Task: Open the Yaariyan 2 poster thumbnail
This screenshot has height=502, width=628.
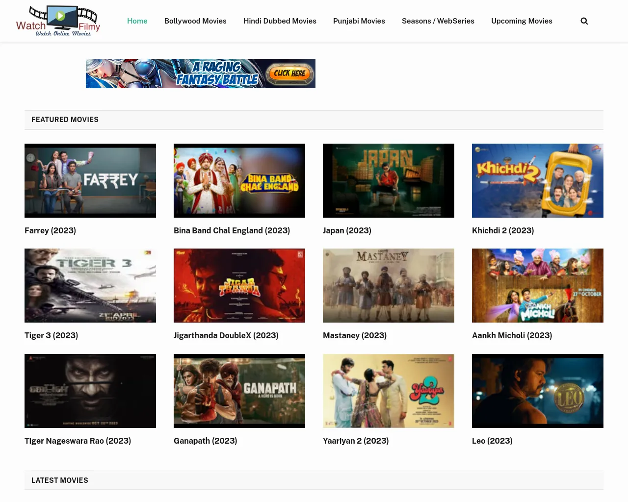Action: 389,391
